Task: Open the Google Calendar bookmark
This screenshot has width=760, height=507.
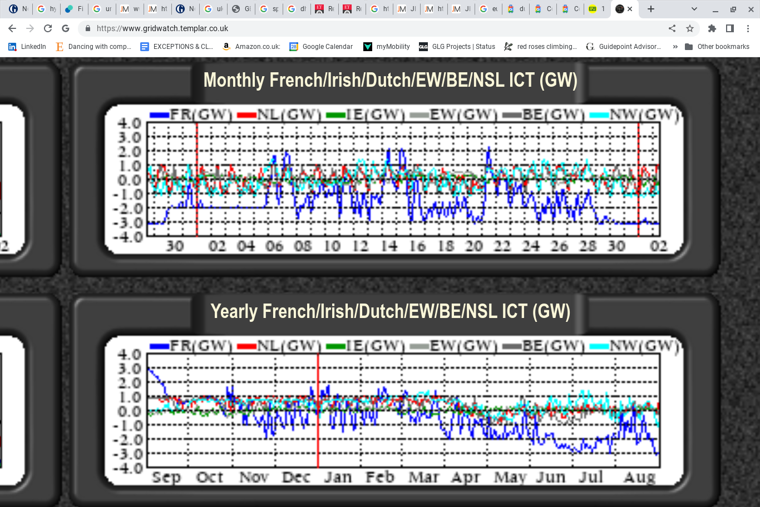Action: click(x=321, y=47)
